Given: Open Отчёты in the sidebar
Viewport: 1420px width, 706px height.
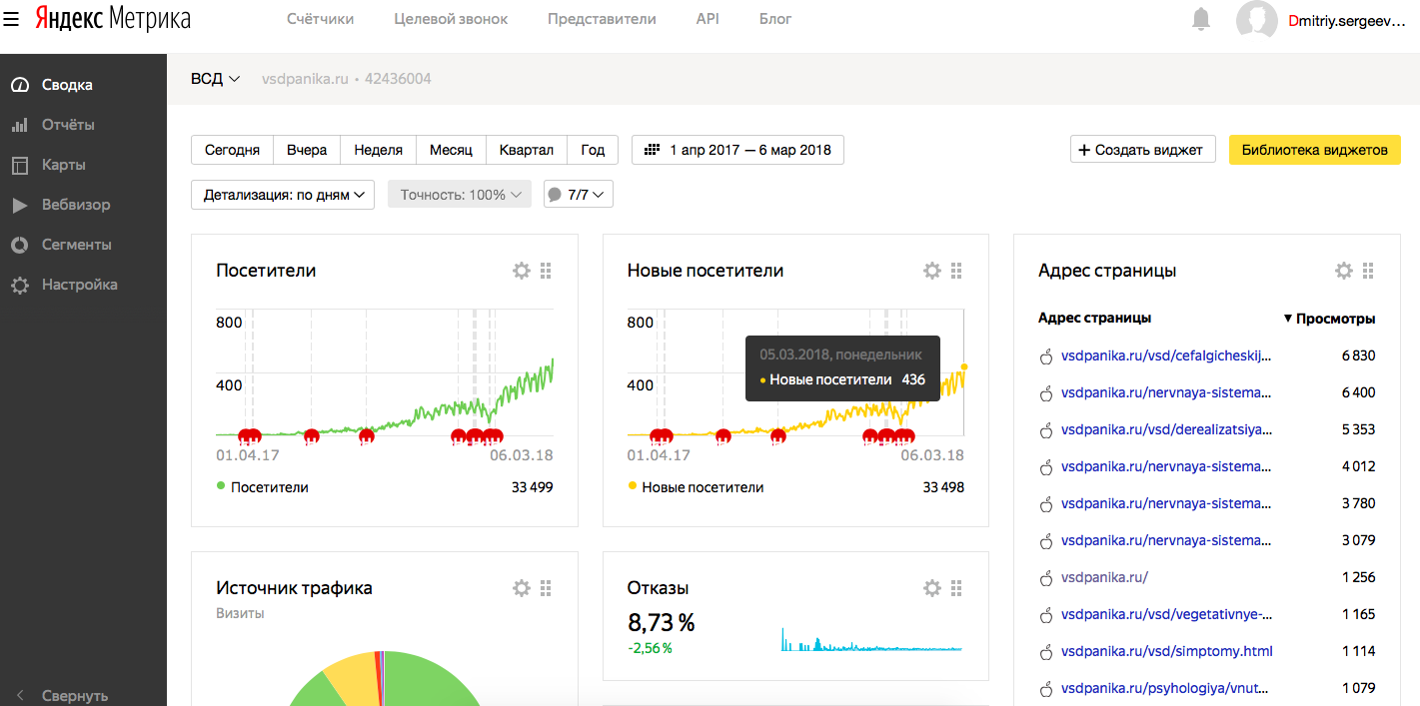Looking at the screenshot, I should 68,125.
